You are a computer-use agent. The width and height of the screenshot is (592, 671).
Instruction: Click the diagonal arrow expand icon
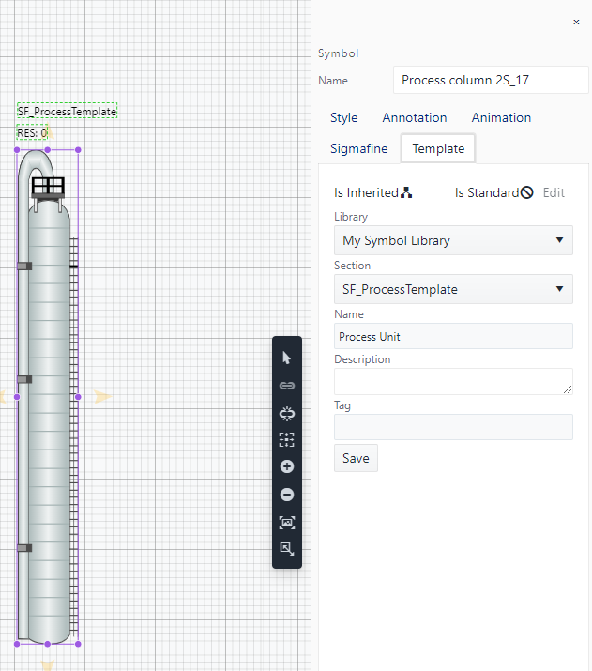(x=287, y=548)
